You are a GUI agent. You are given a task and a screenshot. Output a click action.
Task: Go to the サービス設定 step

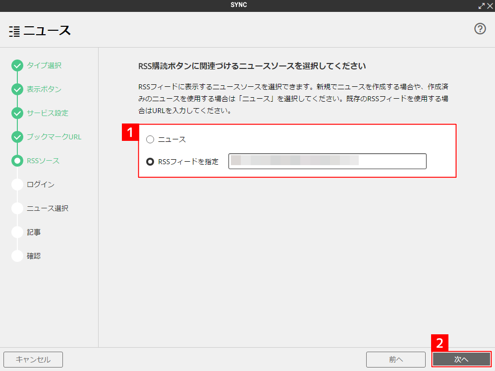tap(48, 113)
